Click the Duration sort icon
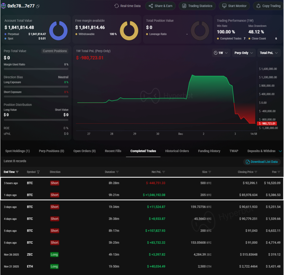The width and height of the screenshot is (284, 275). [x=118, y=172]
